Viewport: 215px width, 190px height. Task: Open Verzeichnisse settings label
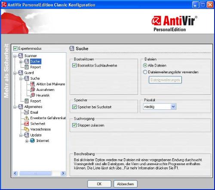(x=40, y=130)
